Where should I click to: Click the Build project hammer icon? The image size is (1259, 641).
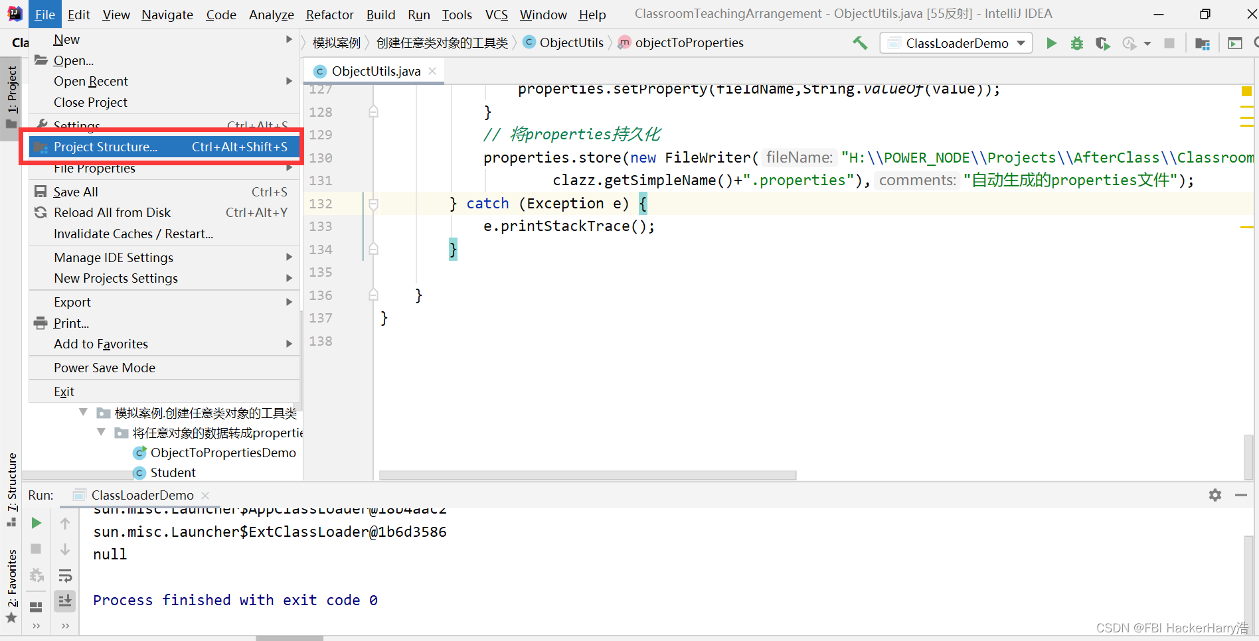[x=860, y=43]
